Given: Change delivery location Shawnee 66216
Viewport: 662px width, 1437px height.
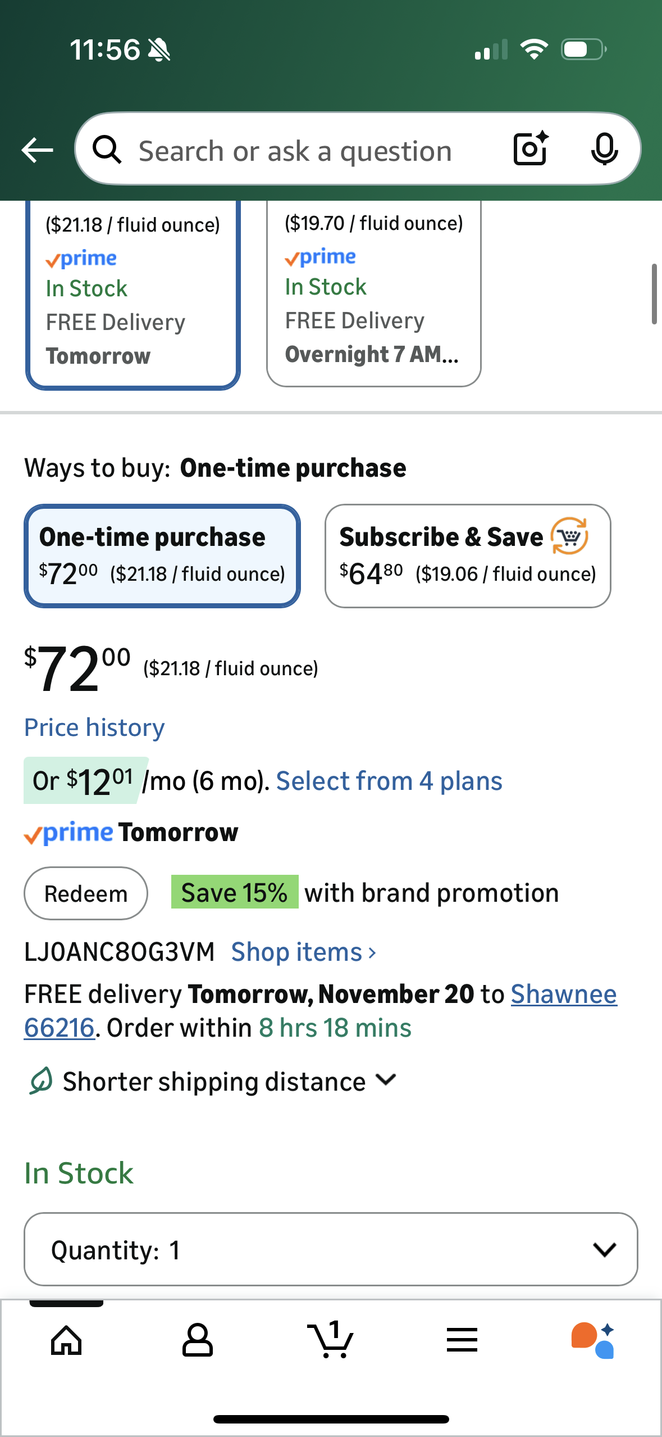Looking at the screenshot, I should pos(563,994).
